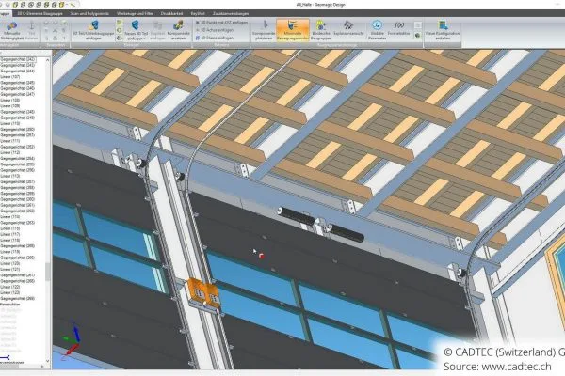Viewport: 565px width, 376px height.
Task: Toggle the highlighted Minimaler Bewegungsmodus button
Action: 293,30
